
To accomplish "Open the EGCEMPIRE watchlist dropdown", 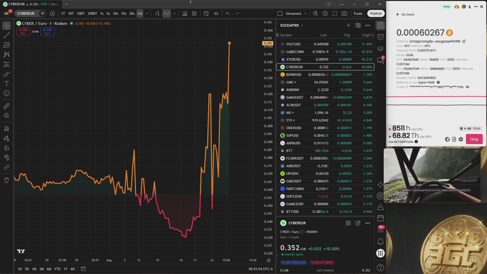I will point(292,25).
